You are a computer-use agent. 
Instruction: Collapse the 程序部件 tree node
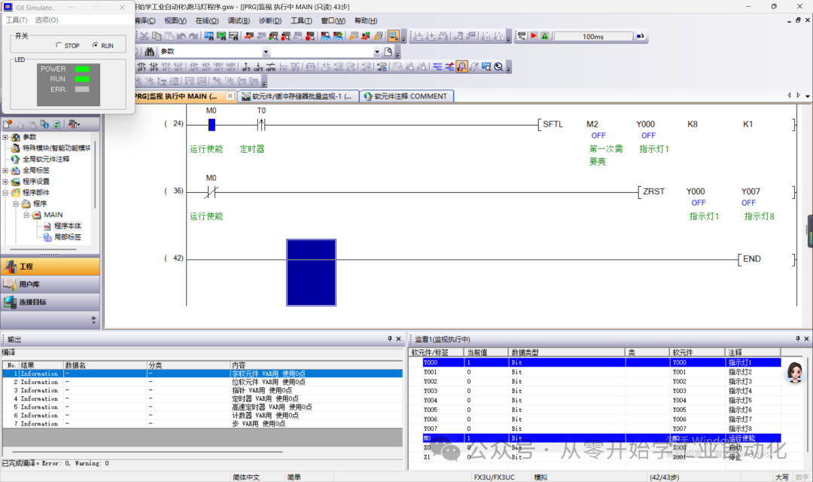tap(5, 193)
